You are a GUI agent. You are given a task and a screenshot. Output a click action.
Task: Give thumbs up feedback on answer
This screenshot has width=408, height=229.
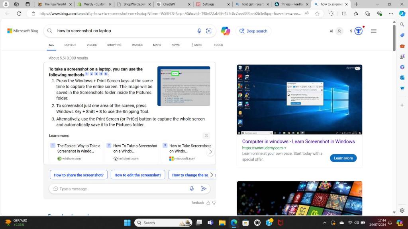click(x=208, y=203)
